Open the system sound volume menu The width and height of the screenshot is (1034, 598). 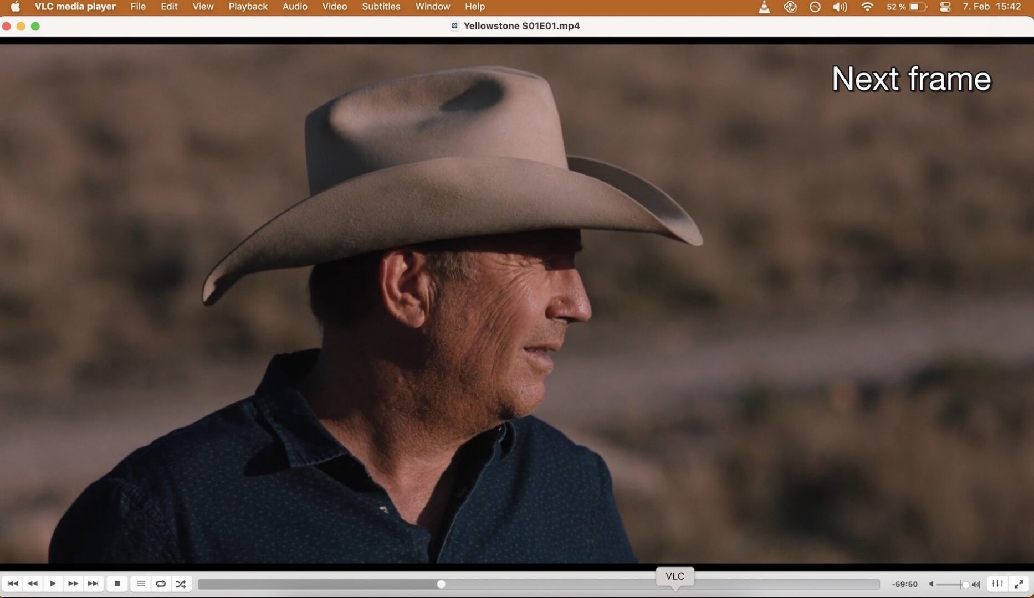[840, 7]
